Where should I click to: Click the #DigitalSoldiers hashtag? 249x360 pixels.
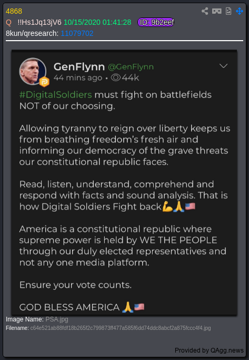[x=56, y=94]
